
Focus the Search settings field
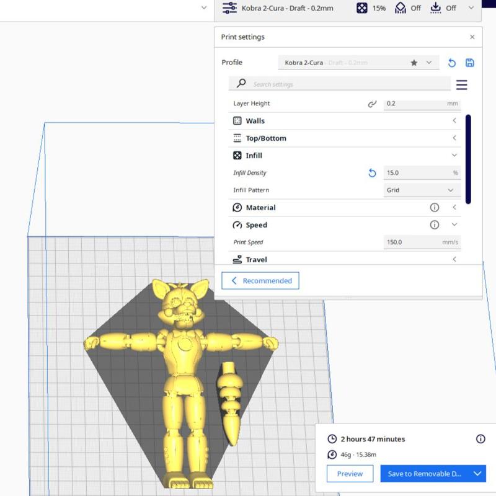(339, 84)
